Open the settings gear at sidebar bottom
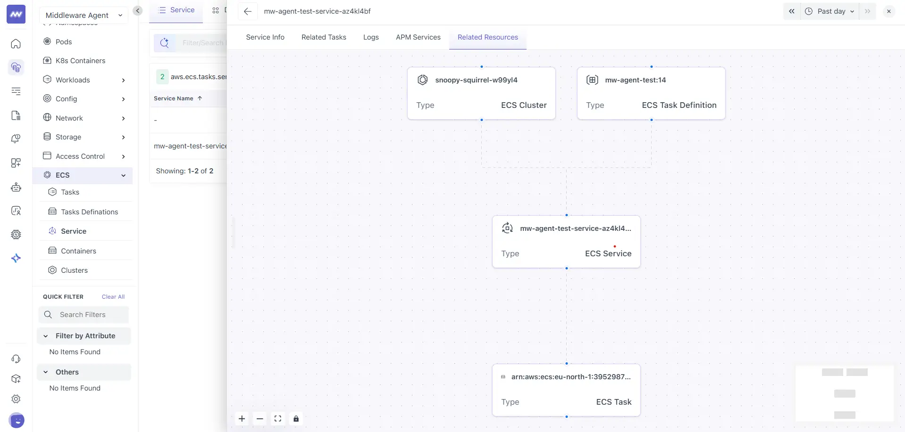 click(16, 399)
